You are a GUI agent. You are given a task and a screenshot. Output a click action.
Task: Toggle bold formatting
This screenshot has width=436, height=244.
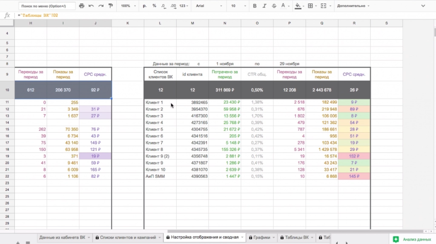(255, 6)
